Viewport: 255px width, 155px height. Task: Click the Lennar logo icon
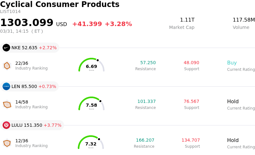coord(6,86)
